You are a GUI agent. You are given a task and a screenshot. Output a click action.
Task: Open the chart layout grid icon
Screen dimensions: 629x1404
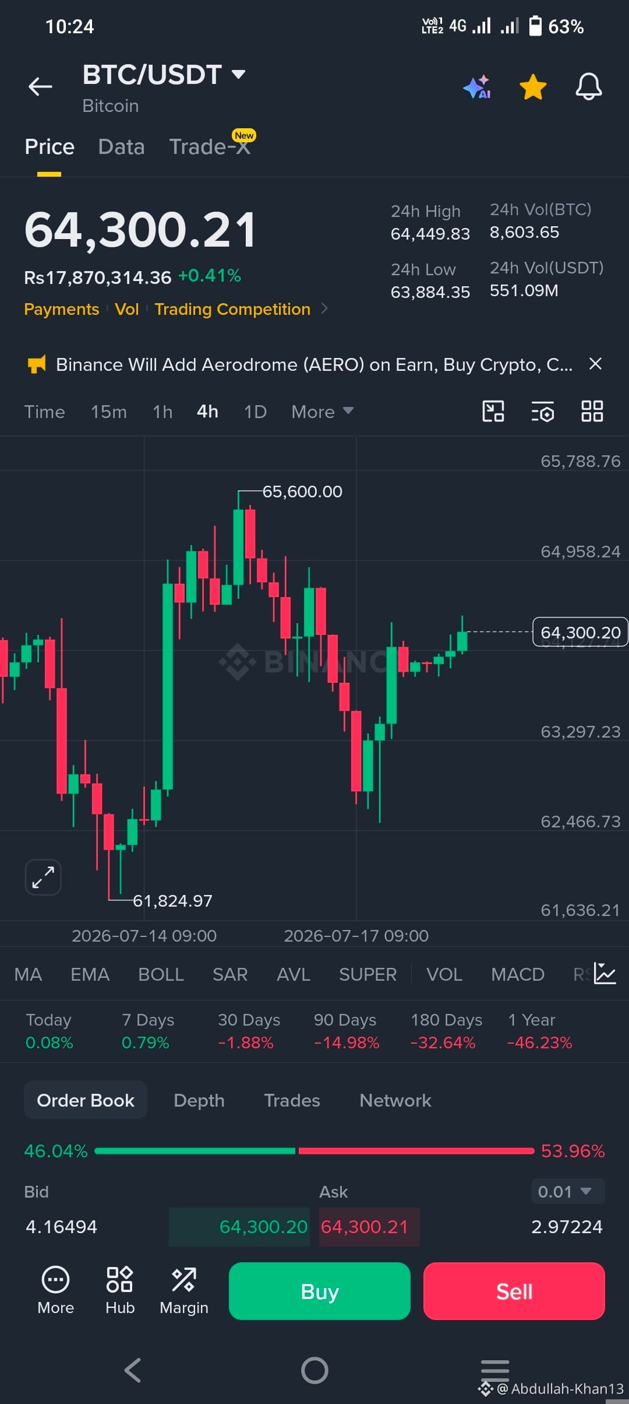click(x=592, y=411)
